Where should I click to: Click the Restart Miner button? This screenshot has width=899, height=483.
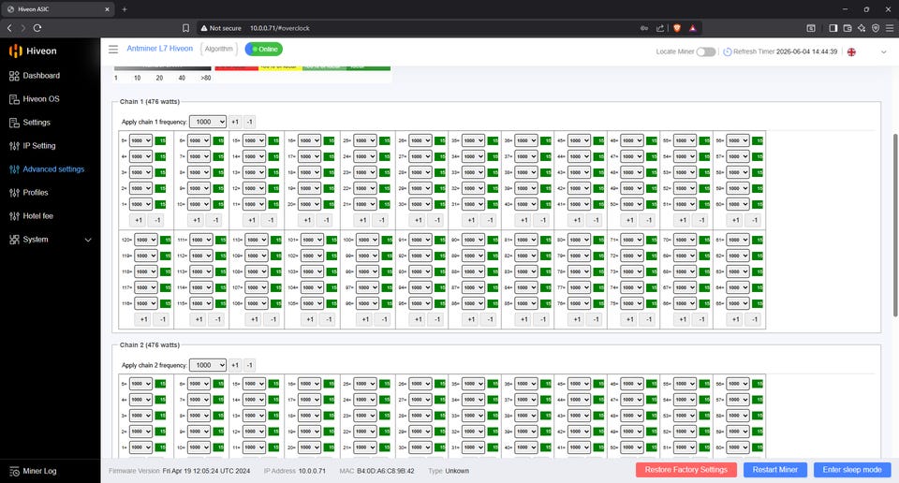click(775, 470)
